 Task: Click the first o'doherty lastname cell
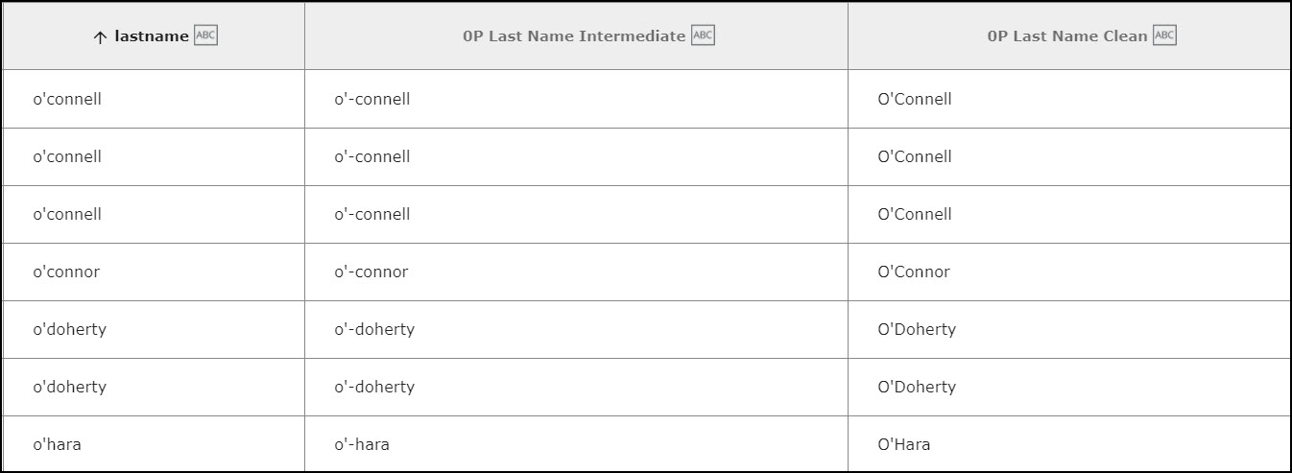tap(154, 329)
